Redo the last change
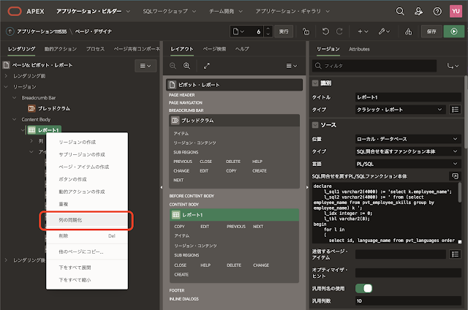The height and width of the screenshot is (310, 468). pos(339,31)
